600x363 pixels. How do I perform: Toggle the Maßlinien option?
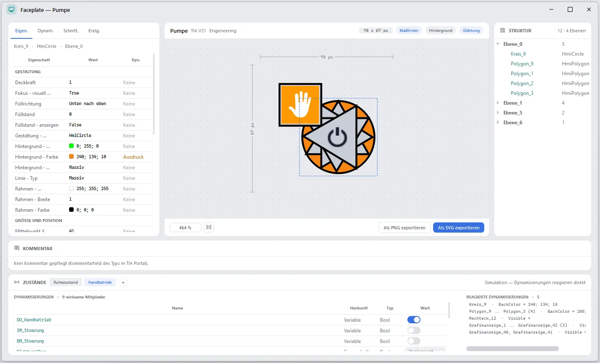pos(409,30)
